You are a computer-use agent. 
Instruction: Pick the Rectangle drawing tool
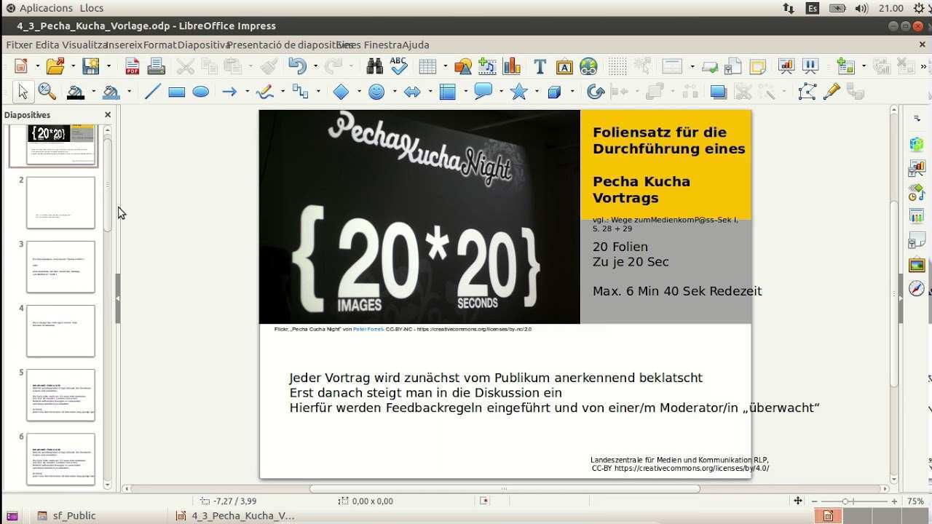pos(176,92)
